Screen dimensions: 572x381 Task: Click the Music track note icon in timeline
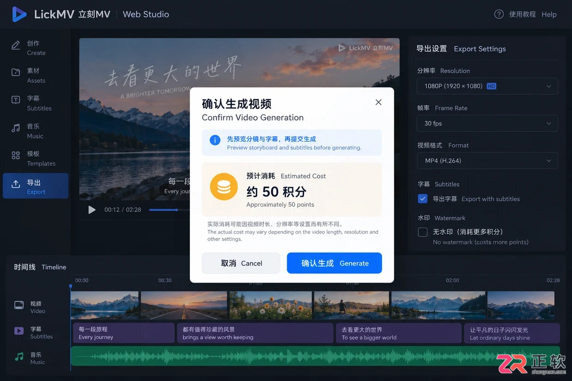(19, 357)
